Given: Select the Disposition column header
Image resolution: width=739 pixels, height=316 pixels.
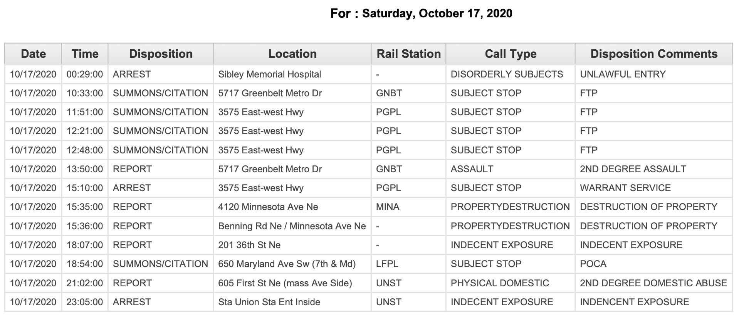Looking at the screenshot, I should click(161, 54).
